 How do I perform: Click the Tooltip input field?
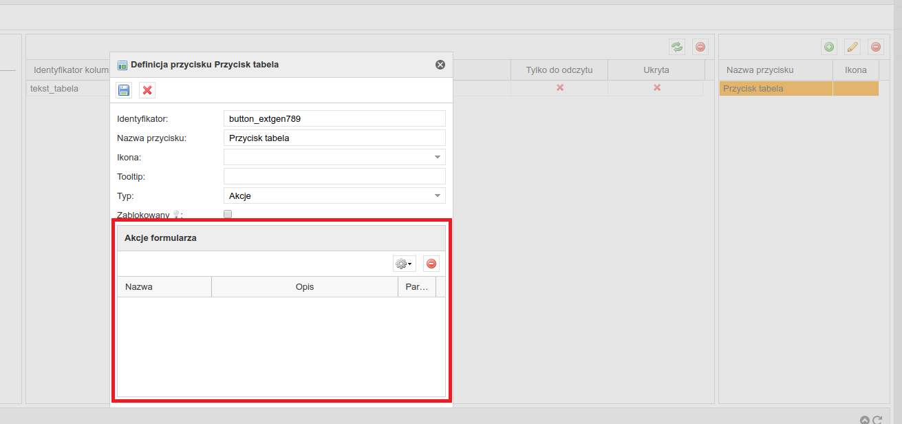[x=334, y=177]
